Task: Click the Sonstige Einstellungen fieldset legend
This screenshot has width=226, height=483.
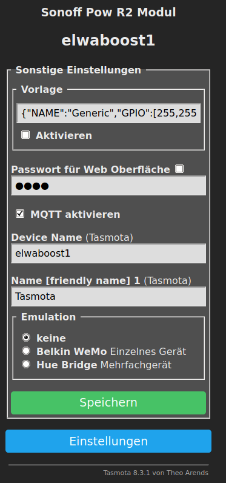Action: [78, 70]
